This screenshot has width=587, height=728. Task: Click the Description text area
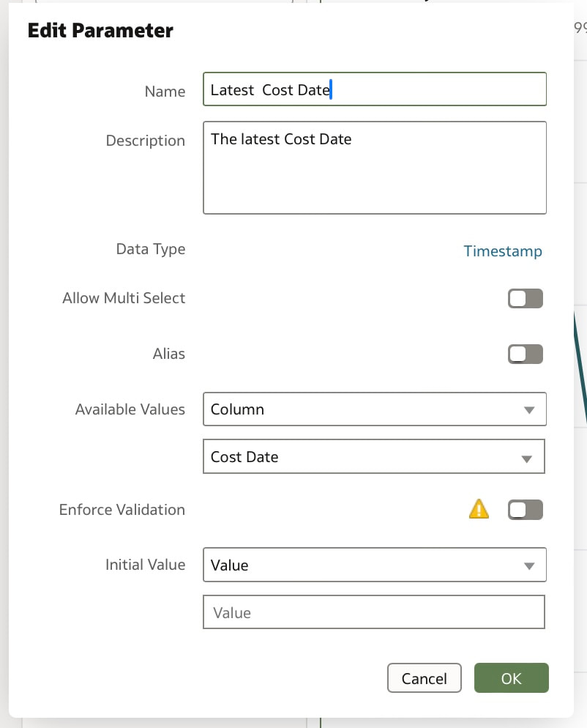(375, 168)
